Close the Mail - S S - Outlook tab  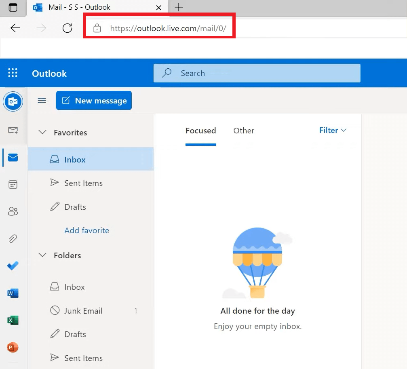(x=158, y=8)
